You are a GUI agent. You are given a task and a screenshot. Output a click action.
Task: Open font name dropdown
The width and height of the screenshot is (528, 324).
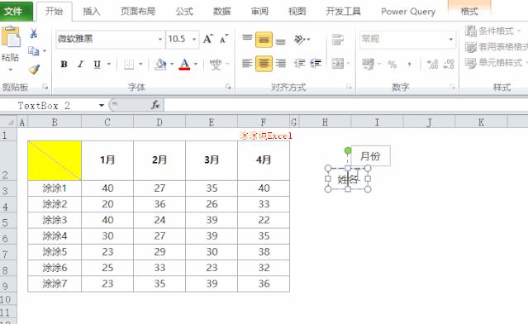pos(160,40)
